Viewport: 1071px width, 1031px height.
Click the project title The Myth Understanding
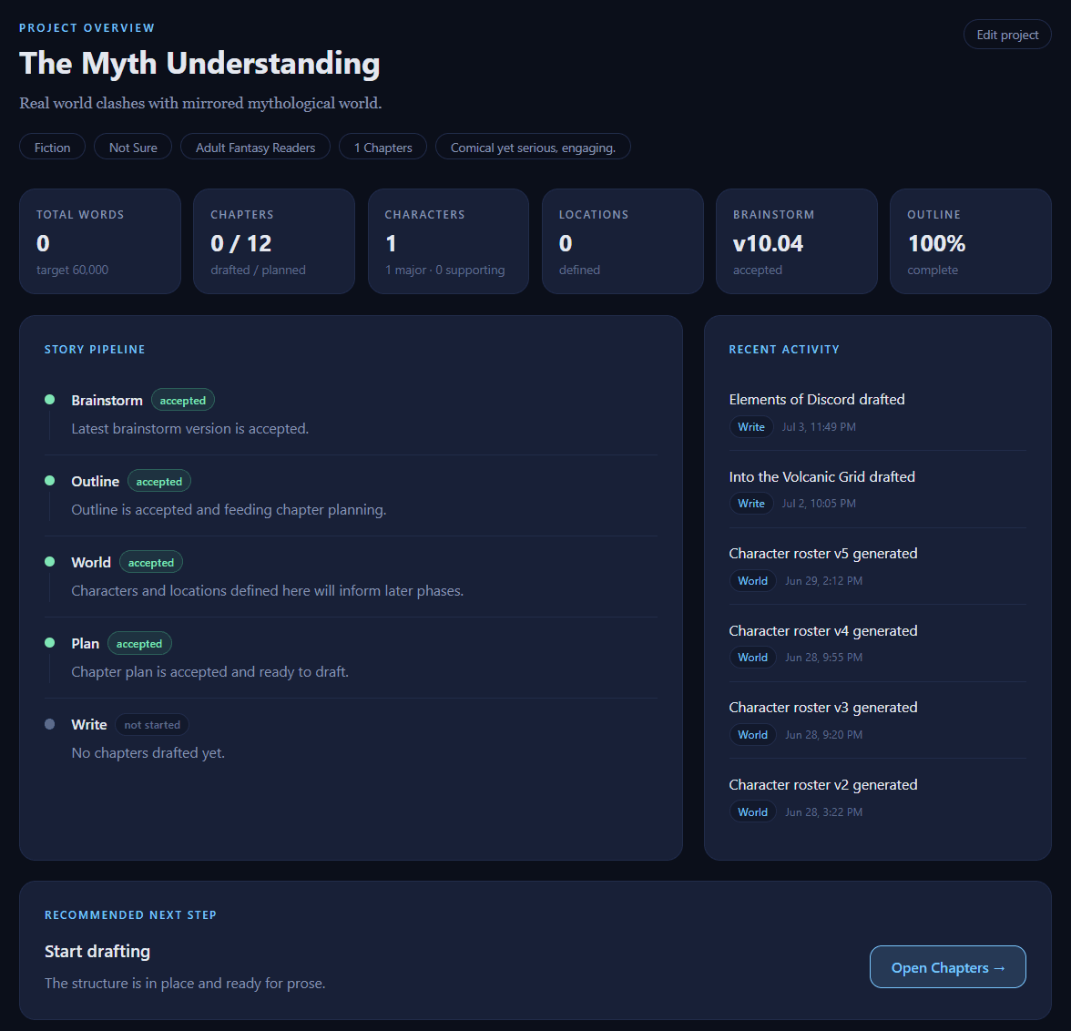click(199, 63)
